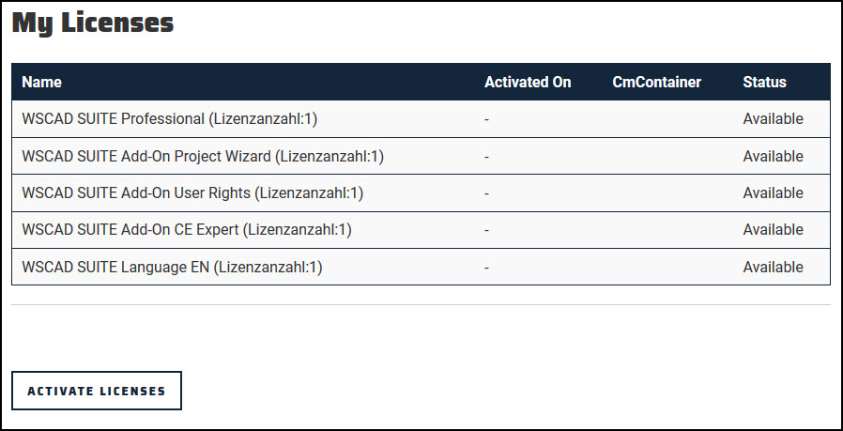843x431 pixels.
Task: Click the Status column header
Action: tap(764, 82)
